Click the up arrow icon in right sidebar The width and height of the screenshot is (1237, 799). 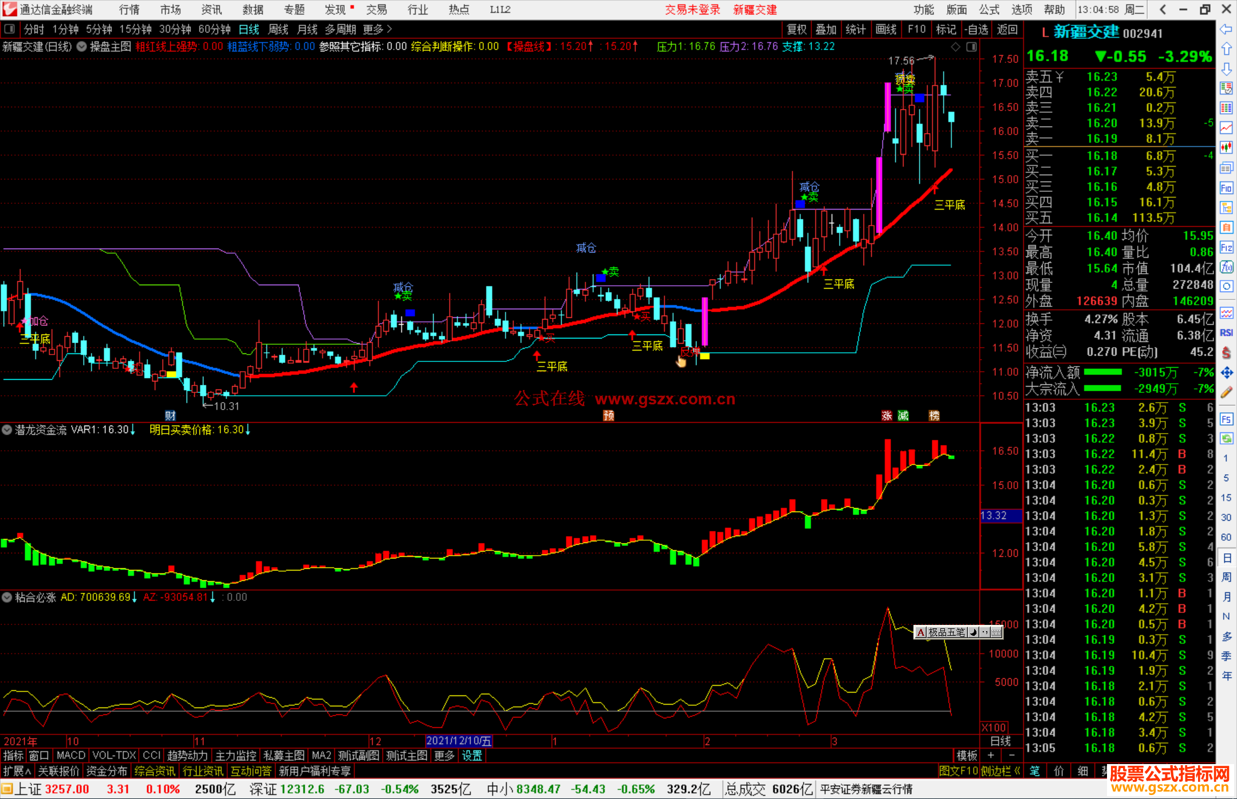click(x=1226, y=49)
